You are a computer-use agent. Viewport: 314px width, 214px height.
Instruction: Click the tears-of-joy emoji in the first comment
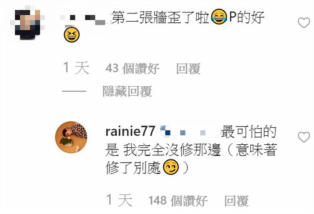coord(219,17)
